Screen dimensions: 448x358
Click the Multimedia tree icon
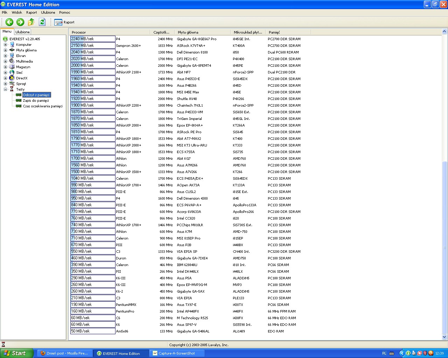pyautogui.click(x=12, y=61)
